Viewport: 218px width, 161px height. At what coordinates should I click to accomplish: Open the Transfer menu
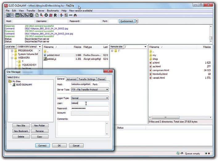coord(31,10)
